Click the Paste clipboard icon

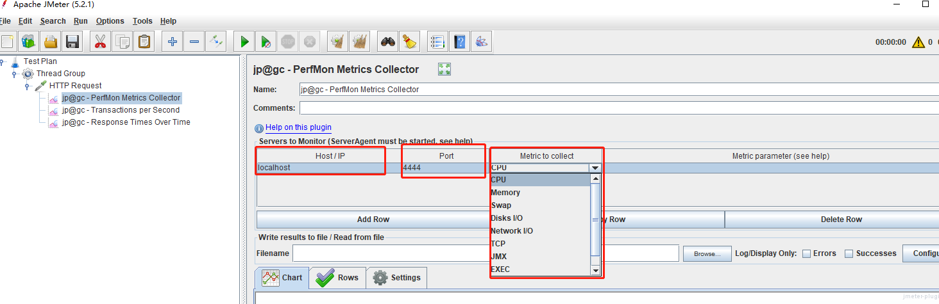point(144,42)
